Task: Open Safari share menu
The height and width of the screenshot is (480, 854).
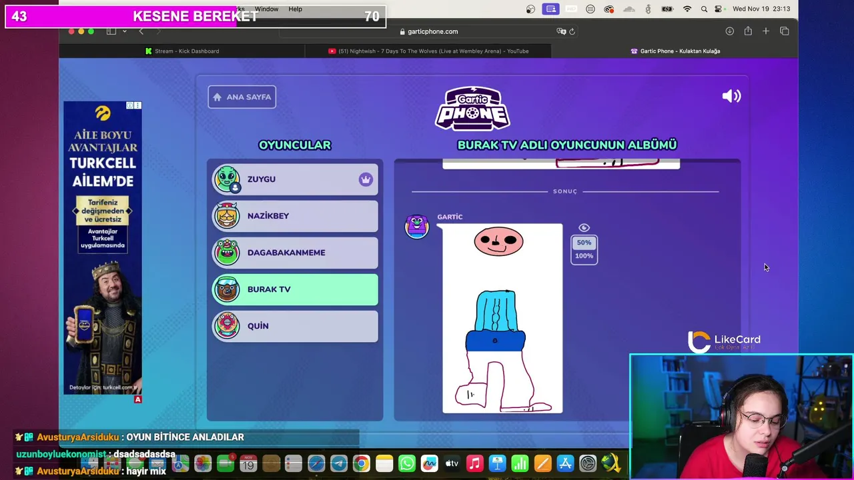Action: point(748,31)
